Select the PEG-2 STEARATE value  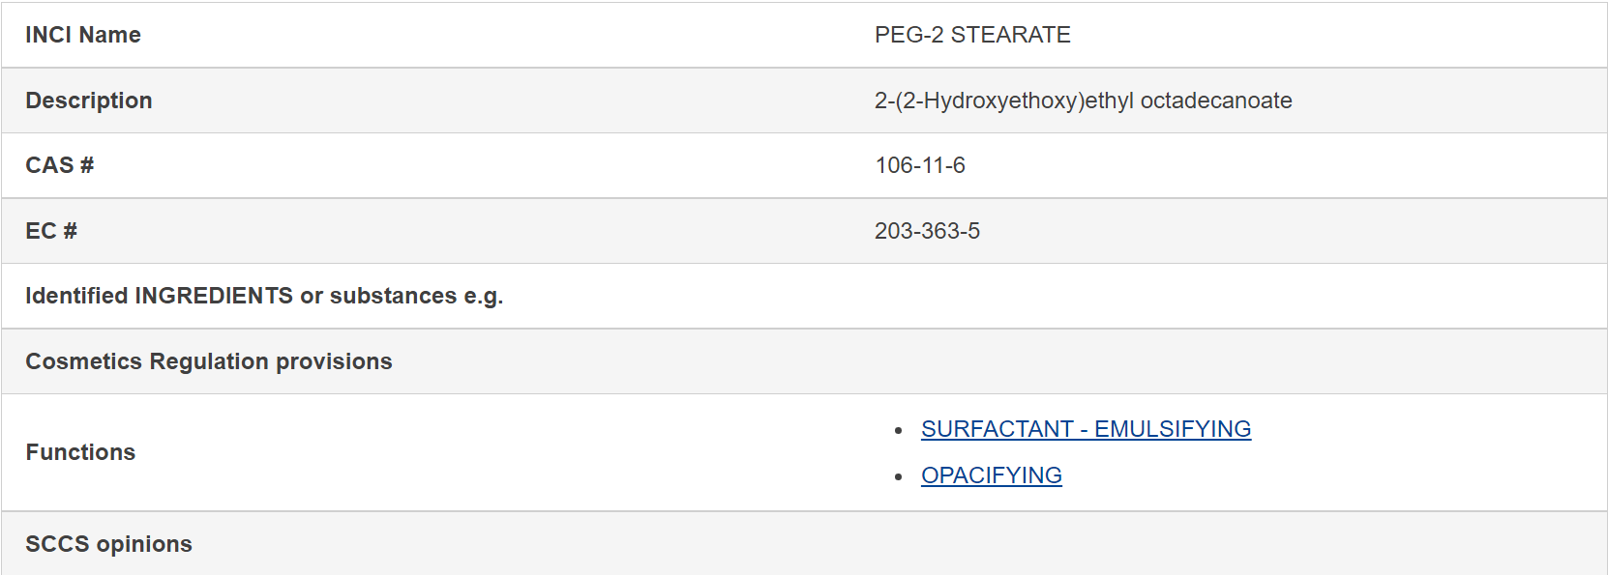click(972, 35)
